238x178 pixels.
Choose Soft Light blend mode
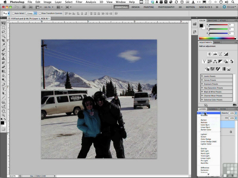pyautogui.click(x=205, y=151)
